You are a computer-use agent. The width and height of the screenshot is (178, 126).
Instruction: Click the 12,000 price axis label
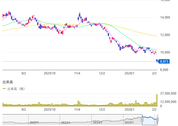pos(165,35)
